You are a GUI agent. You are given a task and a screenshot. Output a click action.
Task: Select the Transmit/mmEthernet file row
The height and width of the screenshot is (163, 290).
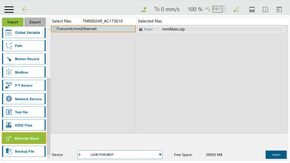(x=93, y=29)
